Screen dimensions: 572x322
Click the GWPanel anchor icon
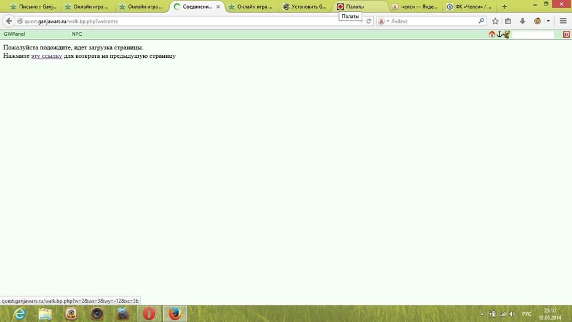[499, 34]
